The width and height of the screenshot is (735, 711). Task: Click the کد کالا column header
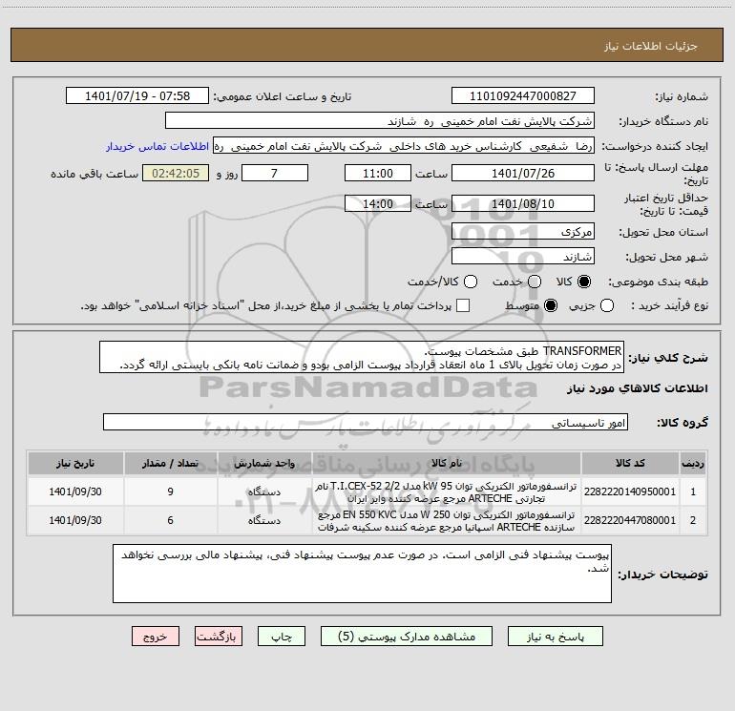click(630, 463)
